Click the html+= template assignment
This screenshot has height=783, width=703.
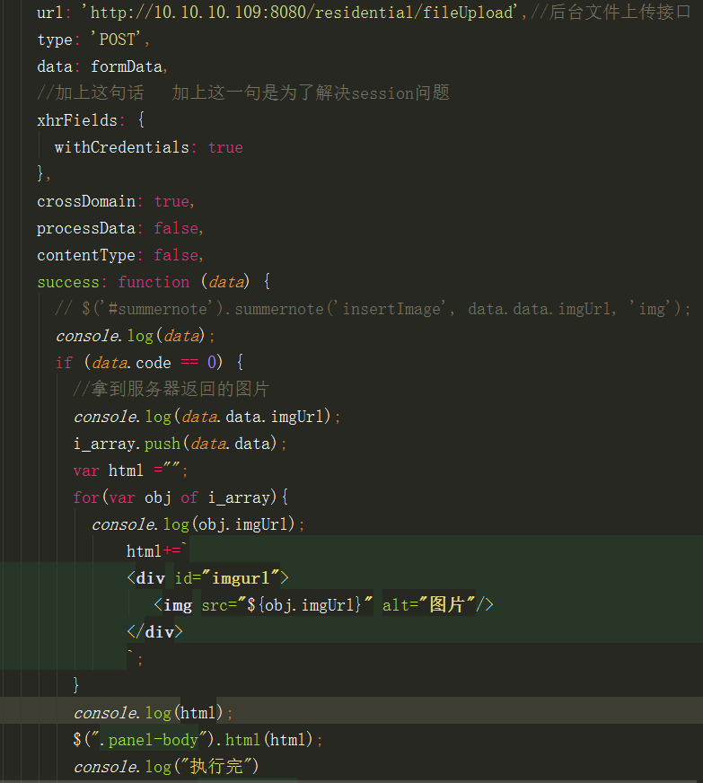click(x=156, y=551)
